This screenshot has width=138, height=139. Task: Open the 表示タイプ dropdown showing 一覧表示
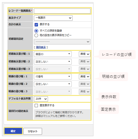[53, 18]
